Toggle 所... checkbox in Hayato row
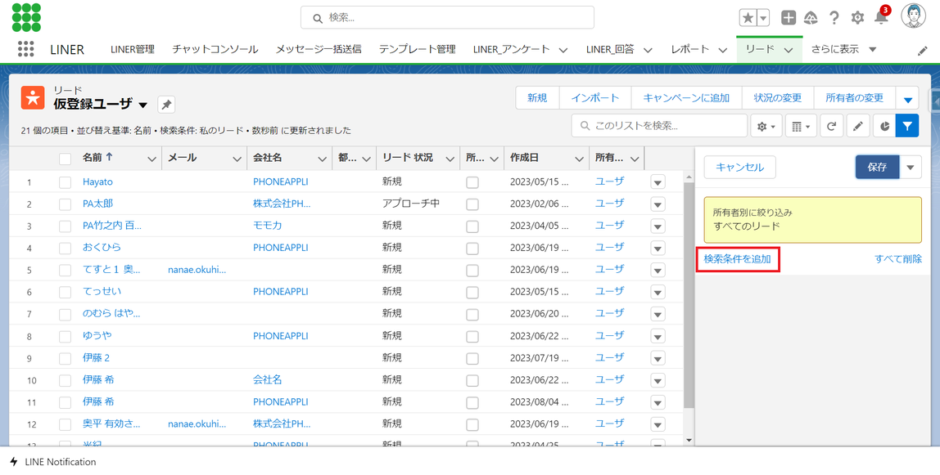Viewport: 940px width, 475px height. point(472,182)
